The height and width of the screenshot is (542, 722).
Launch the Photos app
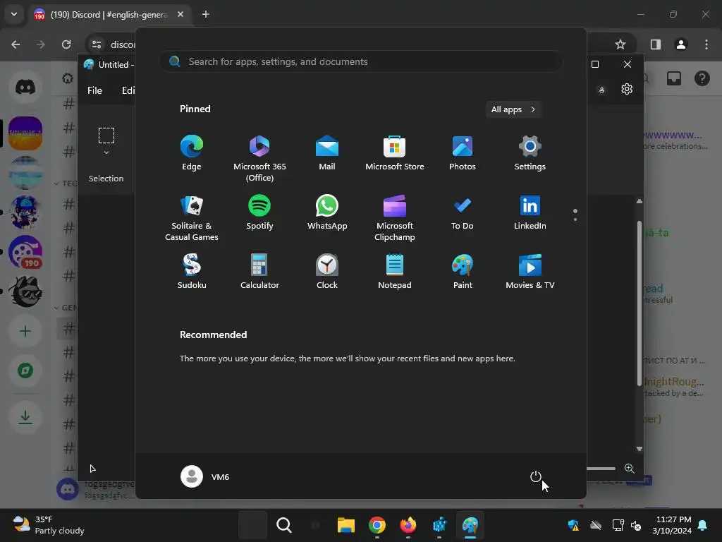(463, 153)
